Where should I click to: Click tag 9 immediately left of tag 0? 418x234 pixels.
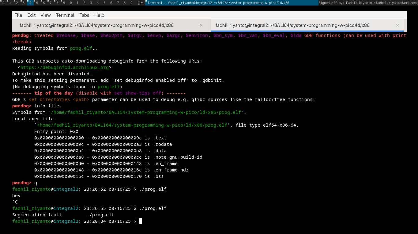(x=64, y=3)
